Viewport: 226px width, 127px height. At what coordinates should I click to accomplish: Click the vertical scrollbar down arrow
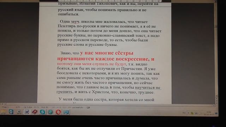(216, 96)
